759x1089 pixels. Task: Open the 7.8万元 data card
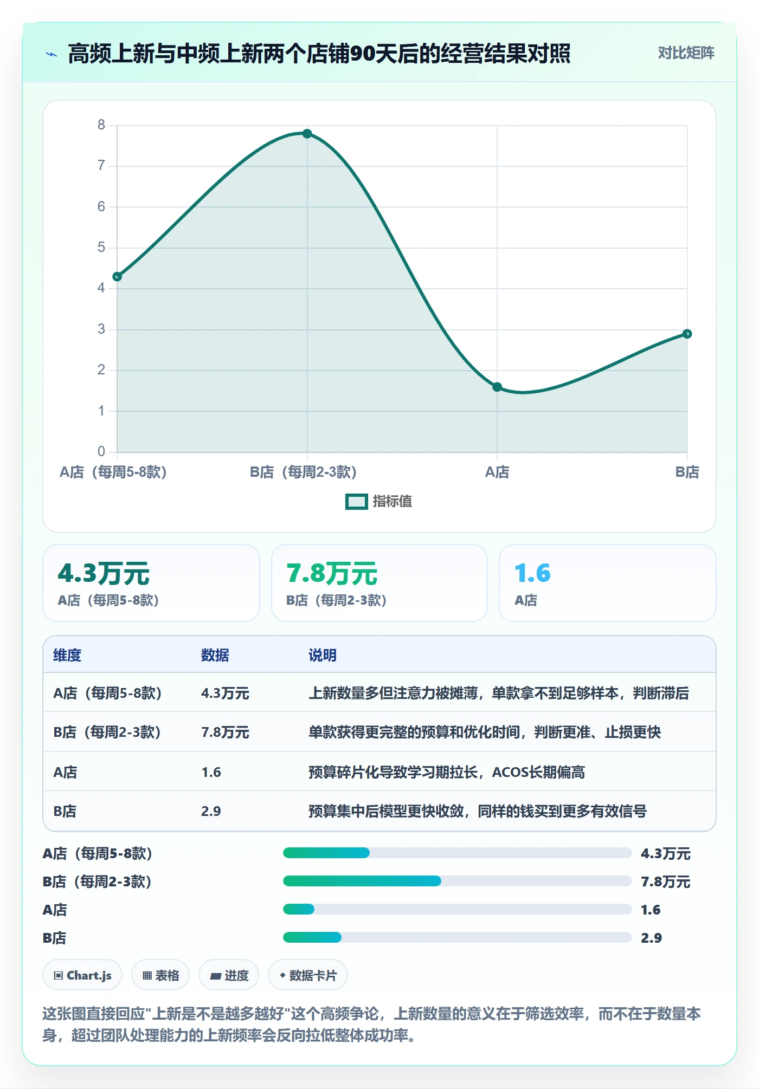379,583
